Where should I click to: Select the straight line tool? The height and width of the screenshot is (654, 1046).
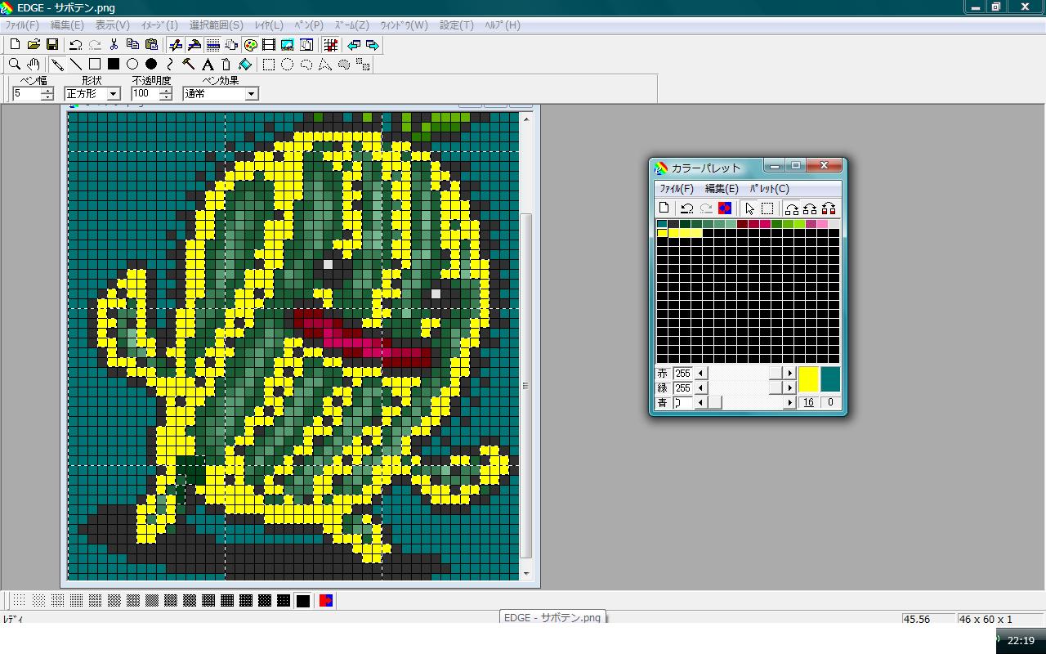76,64
